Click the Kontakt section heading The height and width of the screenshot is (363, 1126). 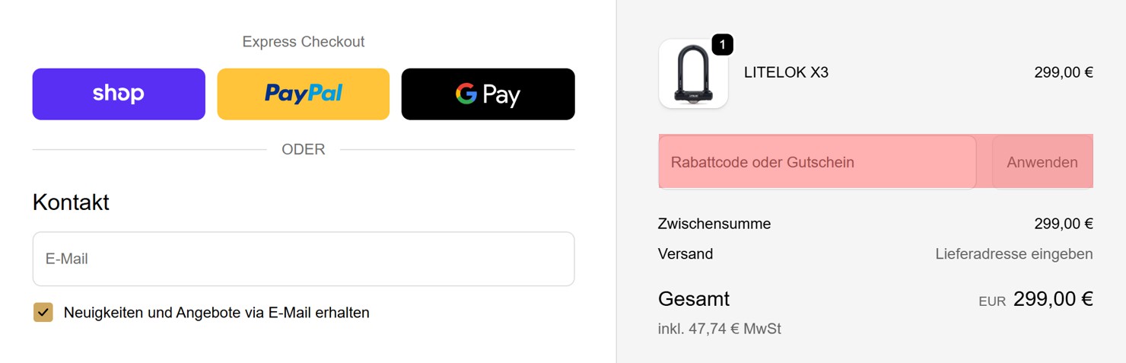[x=71, y=202]
